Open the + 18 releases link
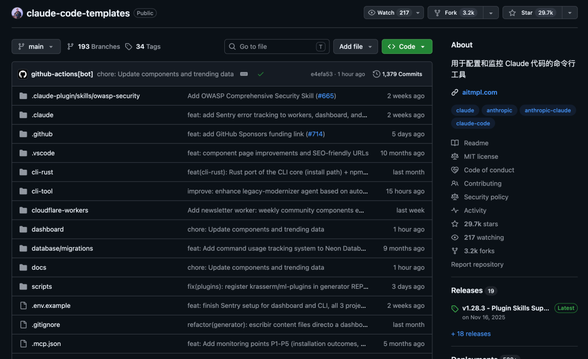 [470, 334]
